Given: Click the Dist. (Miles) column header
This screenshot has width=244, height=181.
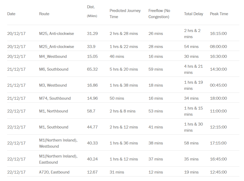Looking at the screenshot, I should [92, 11].
